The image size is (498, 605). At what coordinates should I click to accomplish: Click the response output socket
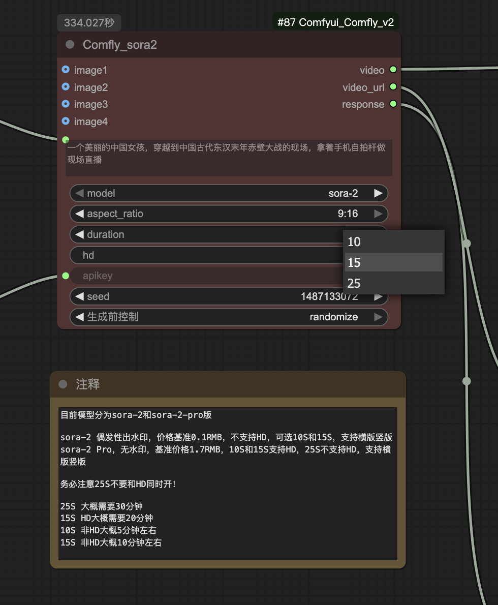point(393,104)
